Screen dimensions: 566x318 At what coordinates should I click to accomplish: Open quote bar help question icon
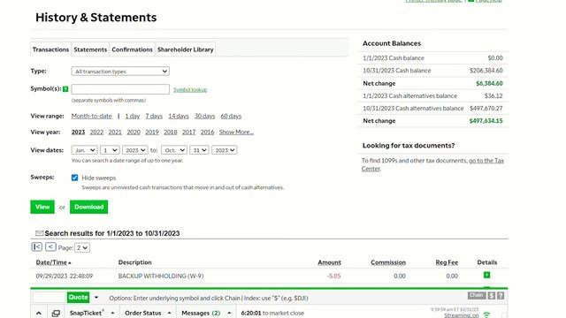tap(501, 296)
